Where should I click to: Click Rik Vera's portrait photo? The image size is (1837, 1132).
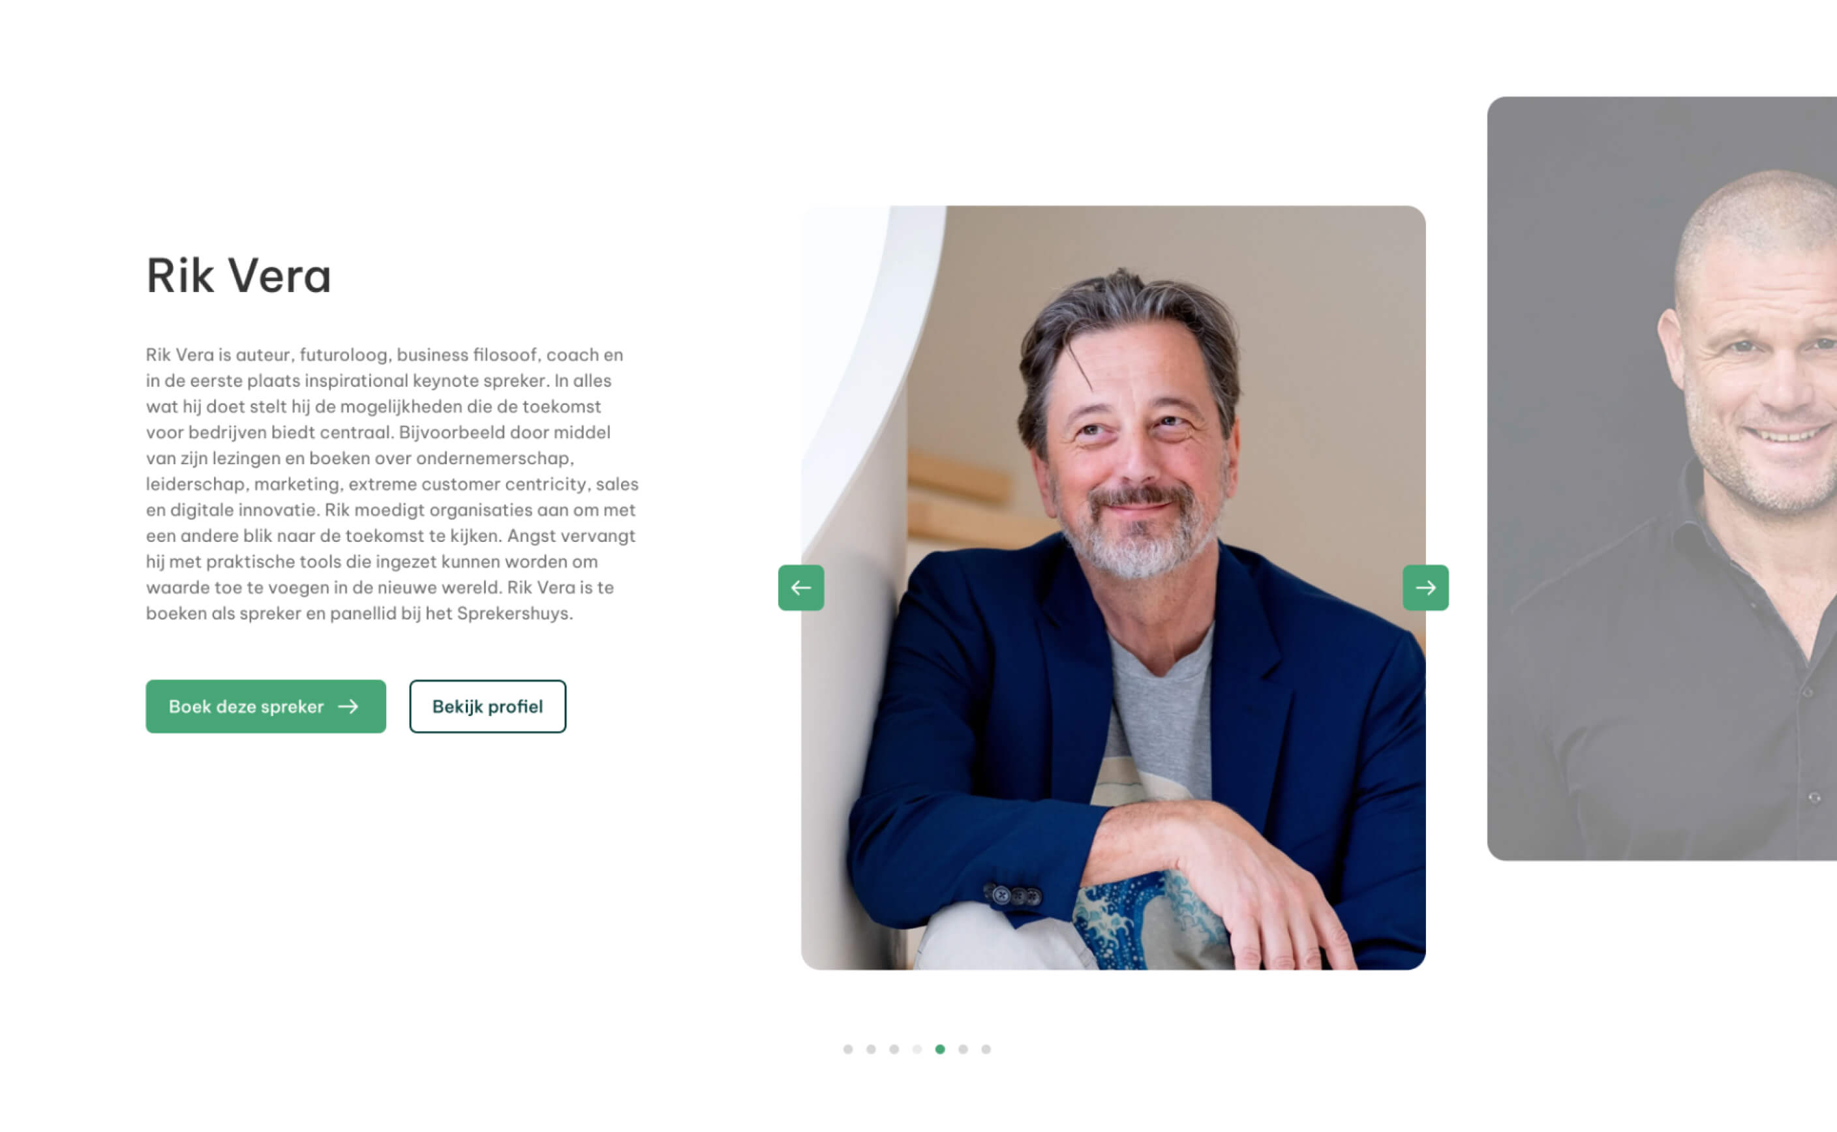1114,588
